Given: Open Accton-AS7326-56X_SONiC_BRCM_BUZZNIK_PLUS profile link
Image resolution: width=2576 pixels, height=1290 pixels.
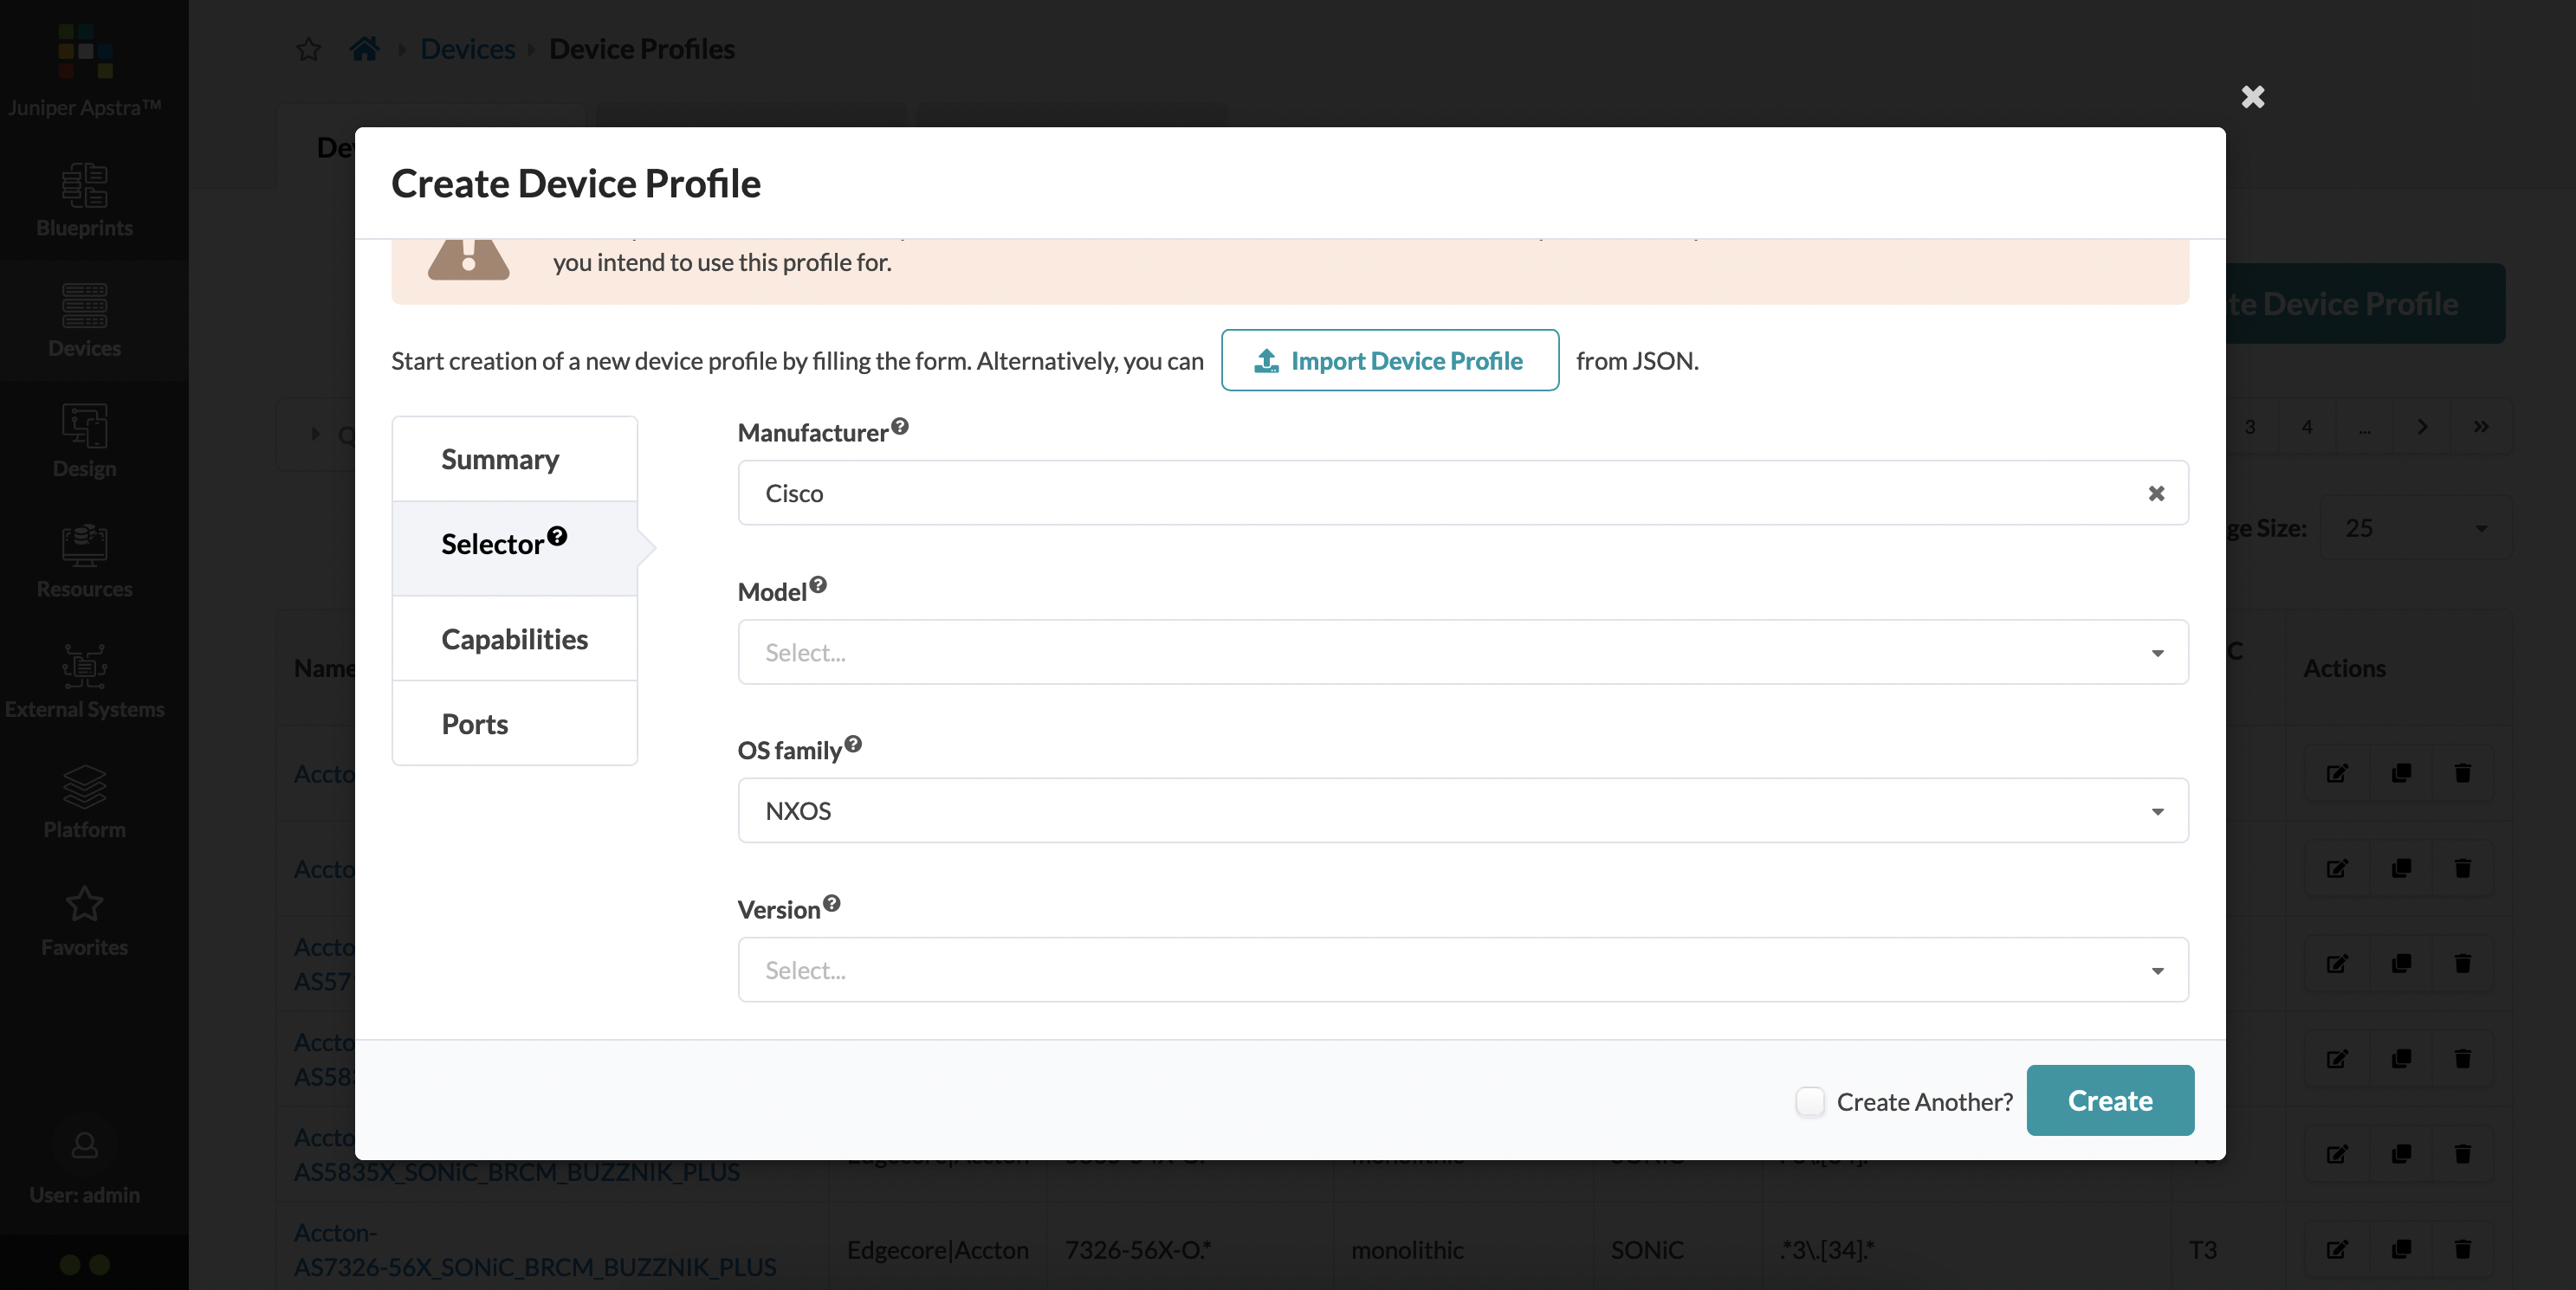Looking at the screenshot, I should pos(535,1249).
